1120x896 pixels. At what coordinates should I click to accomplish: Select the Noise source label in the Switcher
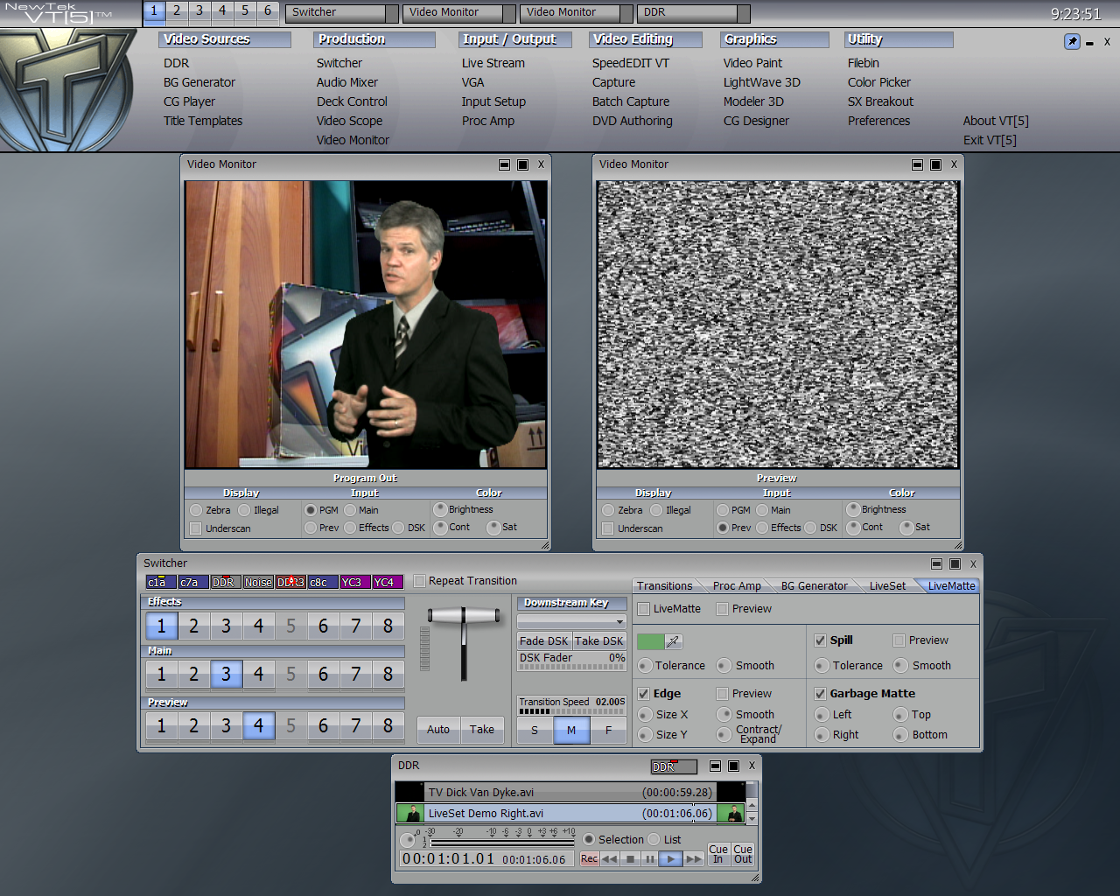[x=258, y=582]
